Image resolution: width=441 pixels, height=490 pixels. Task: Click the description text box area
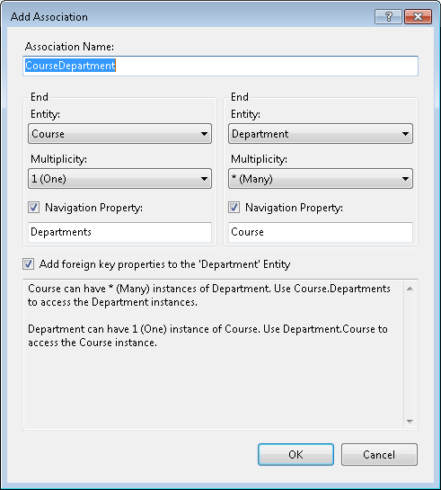214,354
